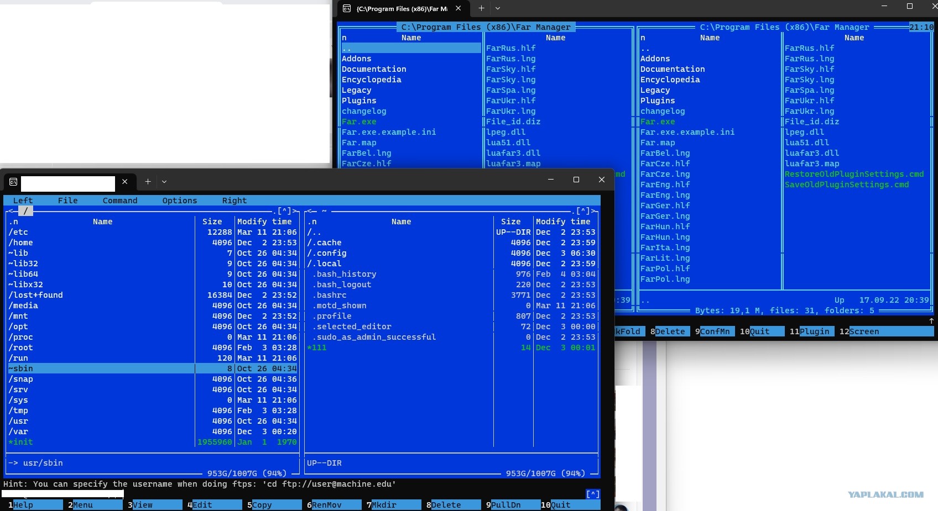Click right panel history back arrow

coord(309,211)
